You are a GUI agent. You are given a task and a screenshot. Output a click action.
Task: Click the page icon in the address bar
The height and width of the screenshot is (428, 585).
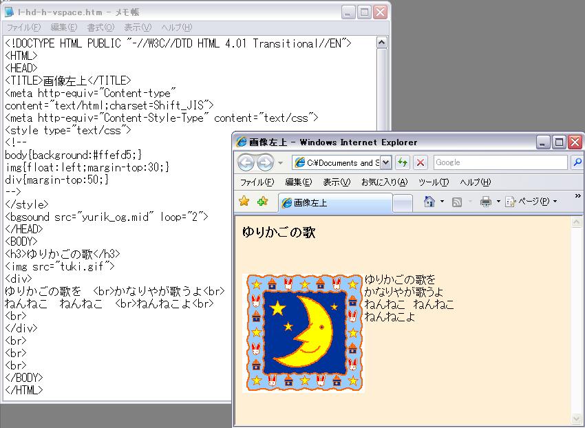(299, 162)
